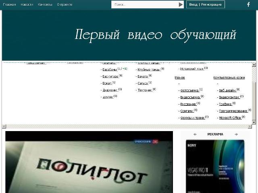258x193 pixels.
Task: Open the Барабаны category link
Action: point(109,69)
